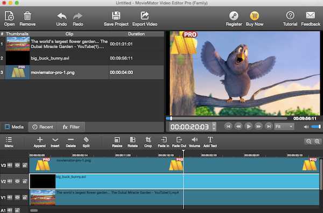The width and height of the screenshot is (323, 213).
Task: Zoom out the timeline
Action: [308, 141]
